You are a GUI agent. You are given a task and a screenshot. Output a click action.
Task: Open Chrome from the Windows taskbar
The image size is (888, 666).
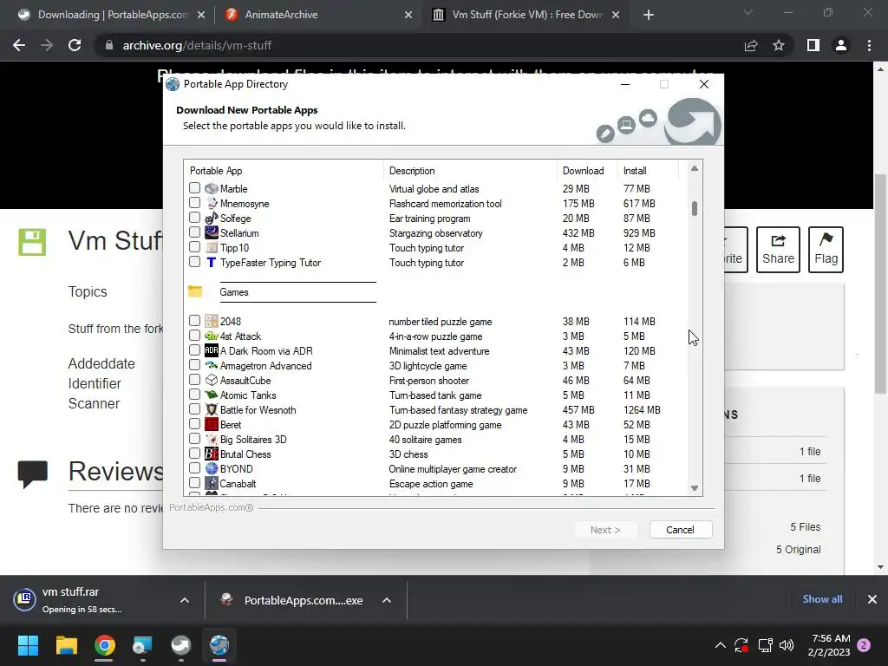pos(105,645)
